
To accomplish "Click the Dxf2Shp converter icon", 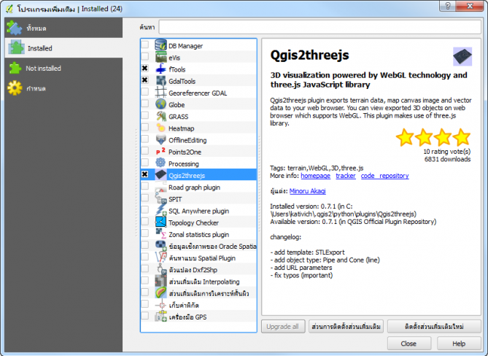I will pos(160,269).
